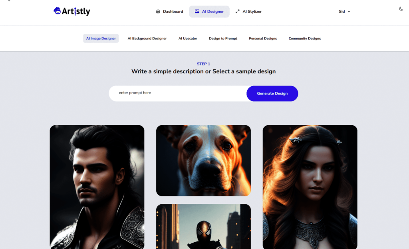The width and height of the screenshot is (409, 249).
Task: Toggle dark mode with moon icon
Action: point(401,9)
